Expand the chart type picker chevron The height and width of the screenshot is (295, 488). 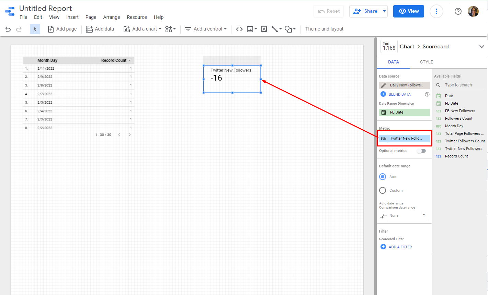(481, 47)
